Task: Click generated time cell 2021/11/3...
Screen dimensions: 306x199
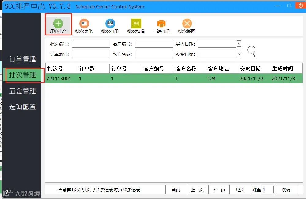Action: [285, 79]
